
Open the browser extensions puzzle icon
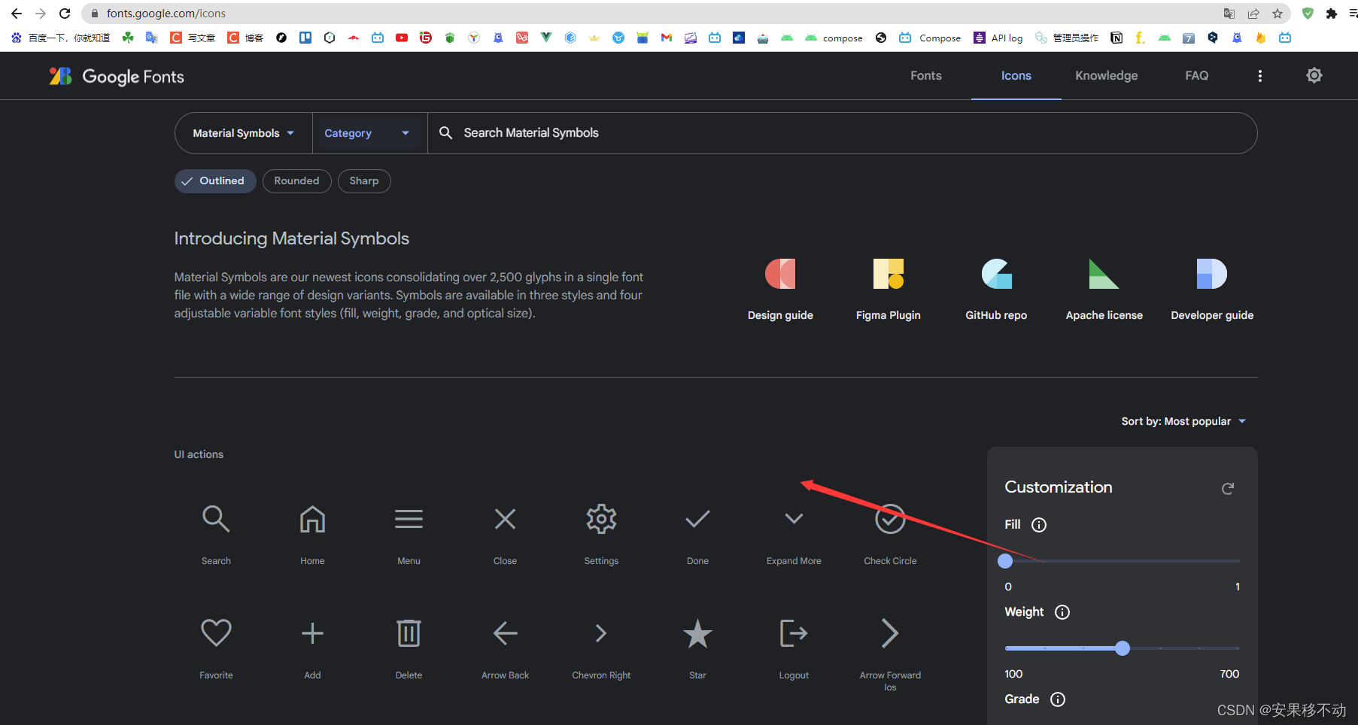[x=1332, y=14]
